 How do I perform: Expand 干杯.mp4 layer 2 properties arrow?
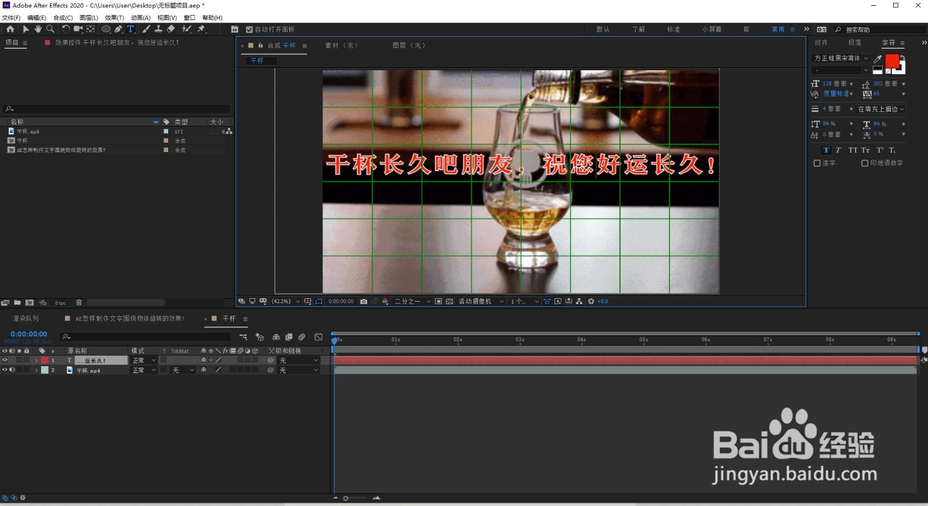pos(37,370)
